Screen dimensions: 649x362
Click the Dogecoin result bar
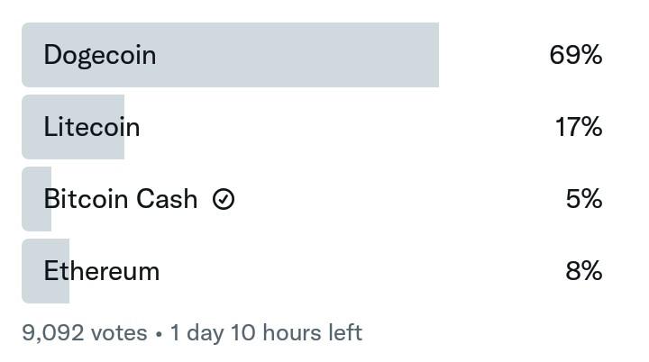(x=230, y=55)
